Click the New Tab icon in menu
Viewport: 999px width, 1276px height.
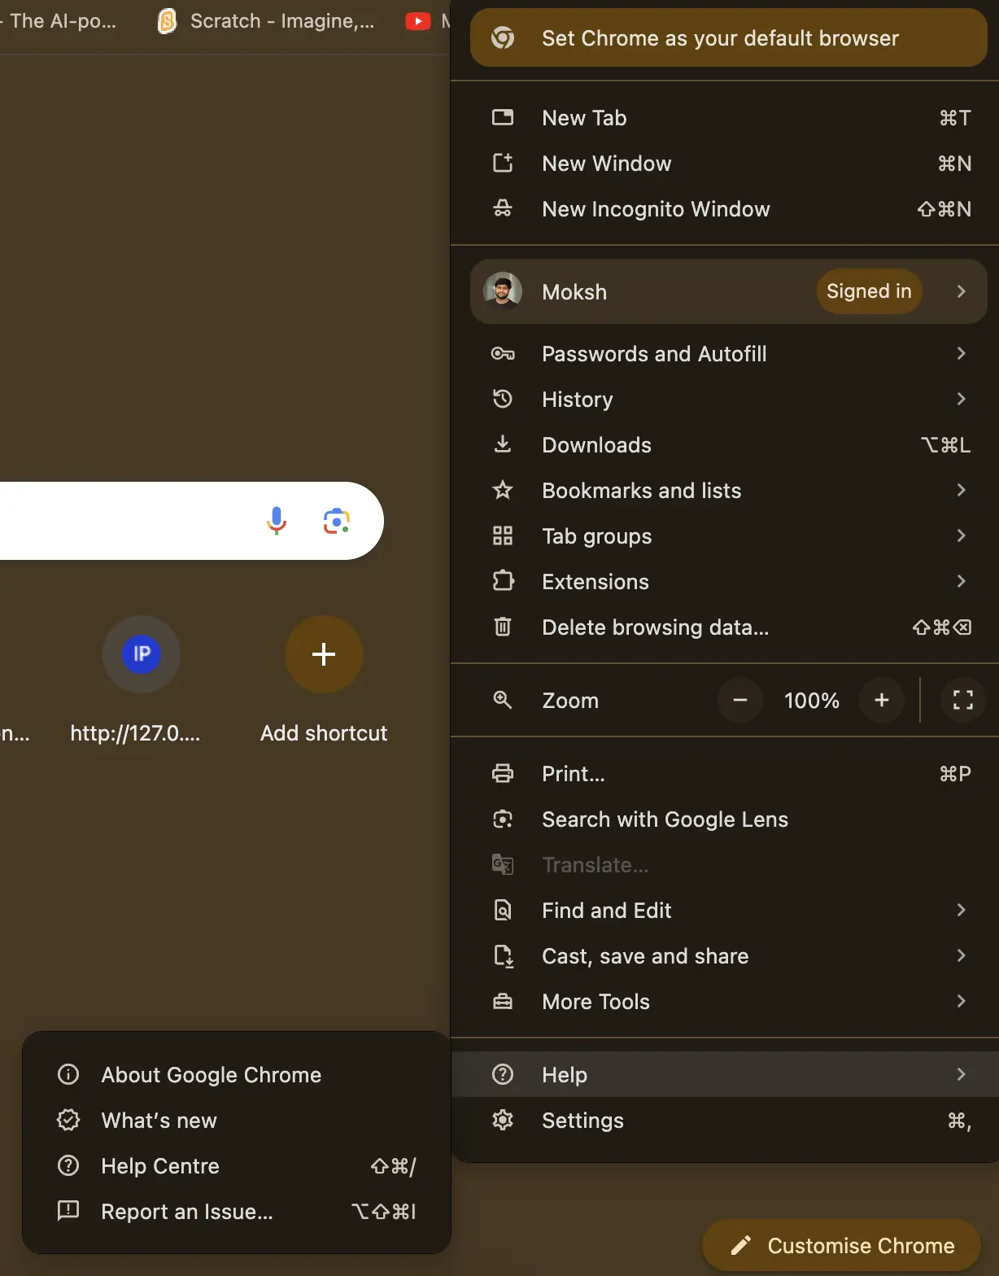503,118
